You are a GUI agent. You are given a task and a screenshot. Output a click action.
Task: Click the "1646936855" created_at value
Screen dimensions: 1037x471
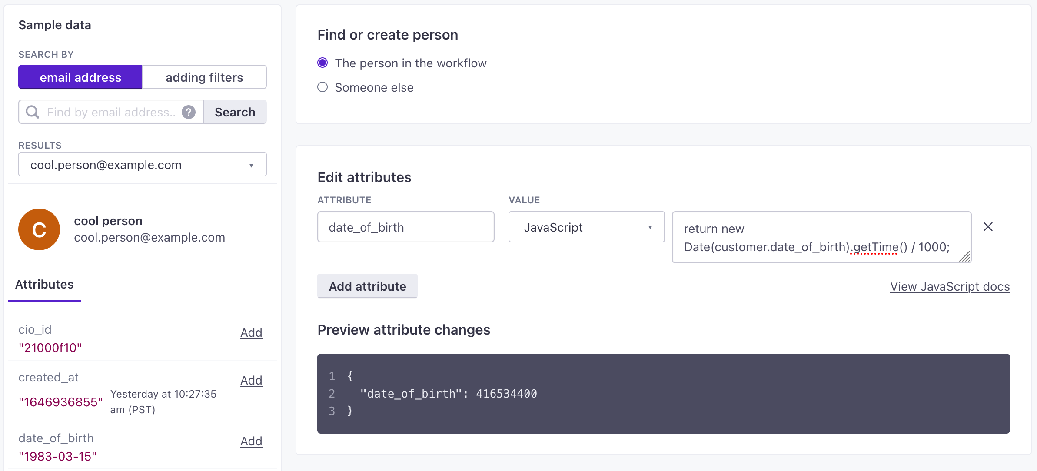61,402
